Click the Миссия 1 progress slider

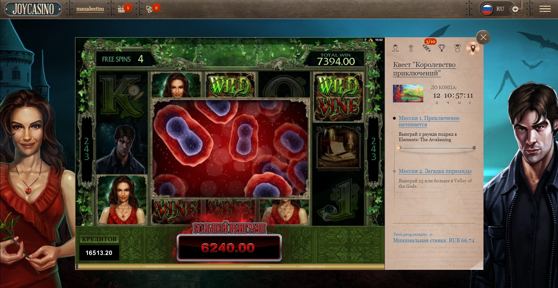pos(437,148)
